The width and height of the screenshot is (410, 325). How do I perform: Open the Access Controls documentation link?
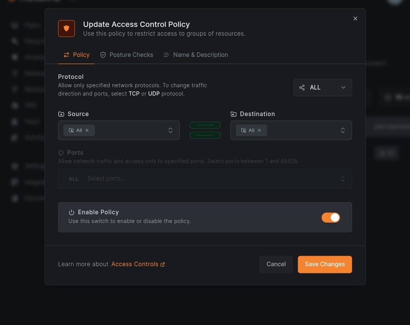pos(135,264)
